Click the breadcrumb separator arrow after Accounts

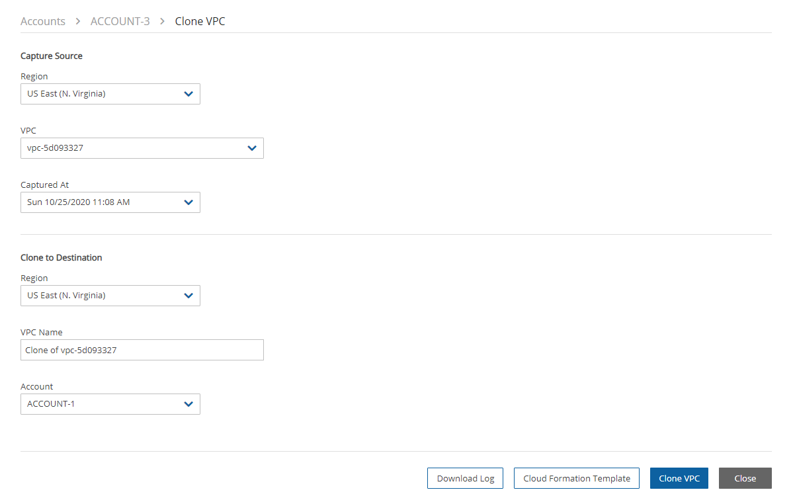pyautogui.click(x=78, y=21)
